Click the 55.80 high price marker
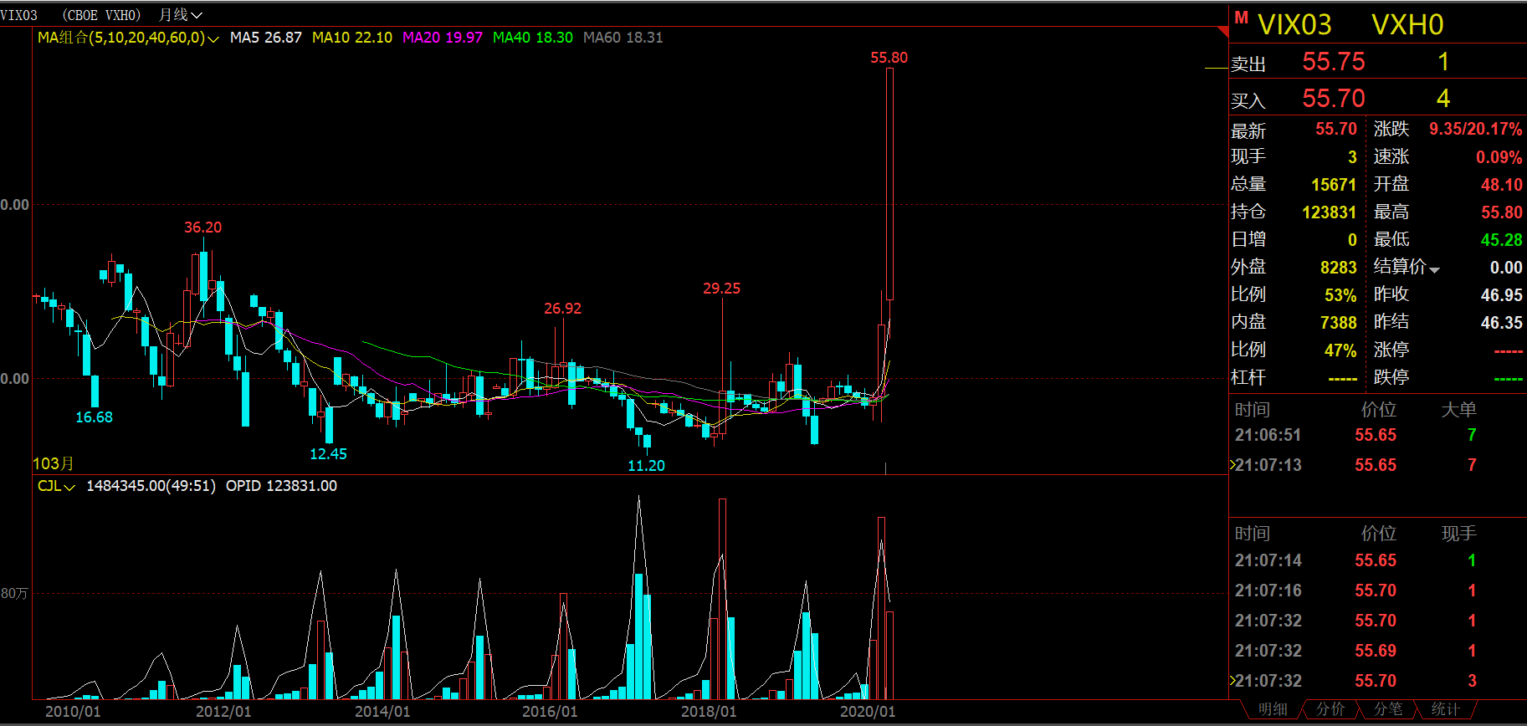 889,58
